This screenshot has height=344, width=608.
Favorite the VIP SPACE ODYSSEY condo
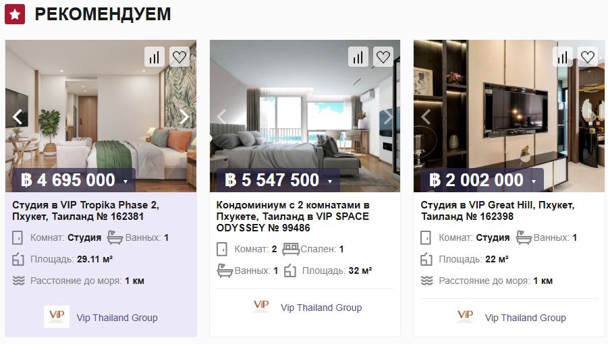coord(383,57)
